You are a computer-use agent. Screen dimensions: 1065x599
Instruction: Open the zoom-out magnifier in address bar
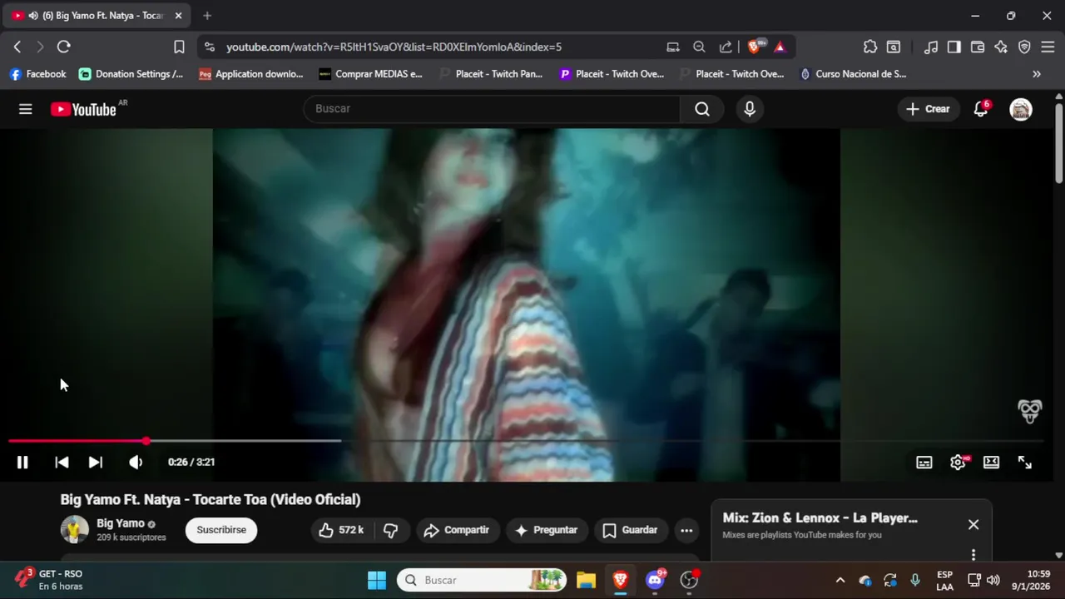pyautogui.click(x=699, y=47)
